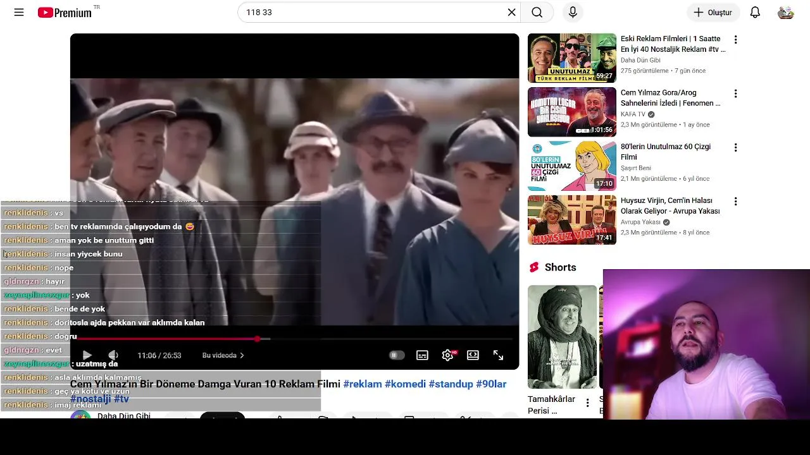810x455 pixels.
Task: Click the #standup hashtag
Action: [451, 384]
